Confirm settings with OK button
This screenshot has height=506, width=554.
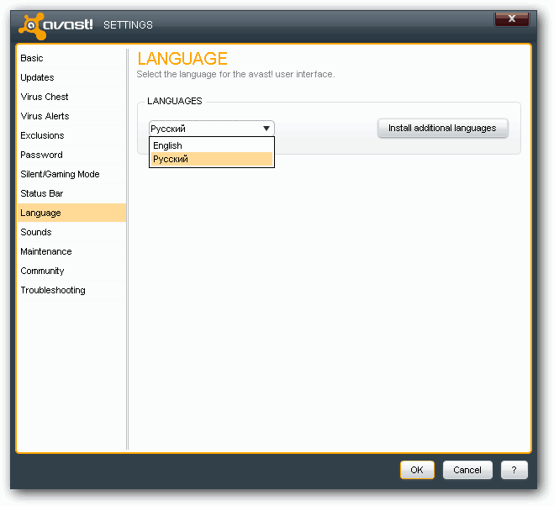(417, 470)
